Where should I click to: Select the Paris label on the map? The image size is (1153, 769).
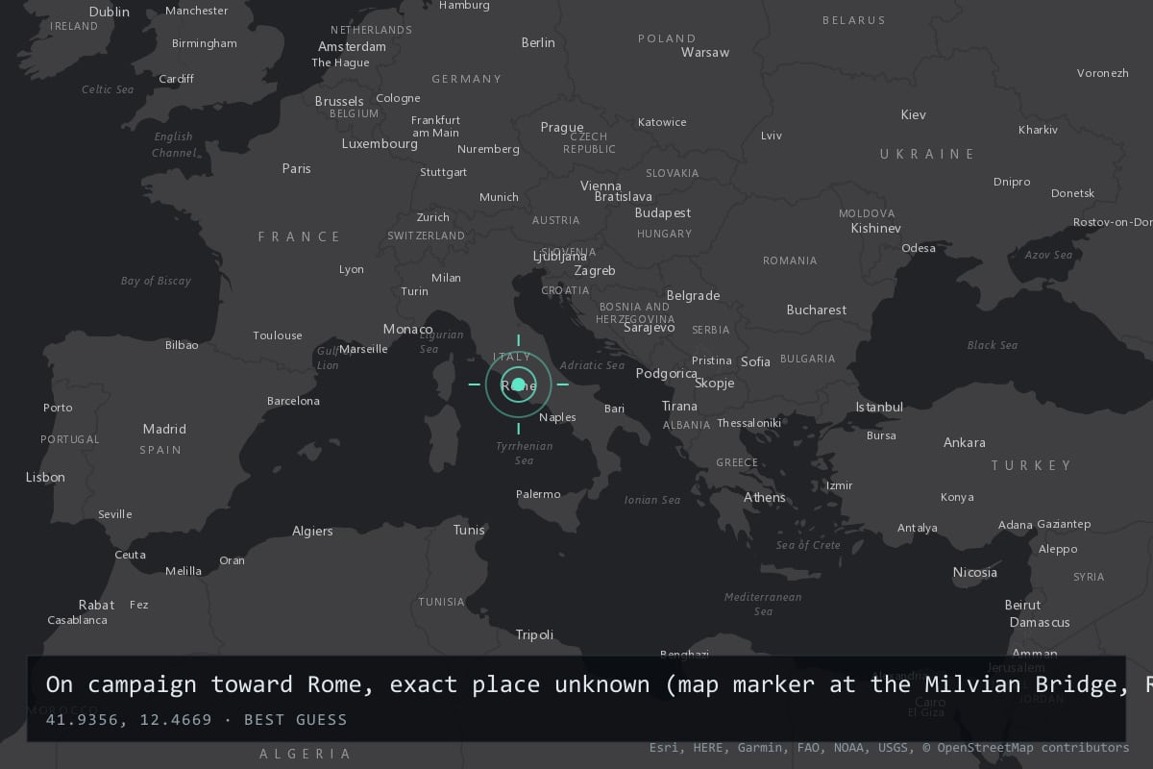point(297,168)
